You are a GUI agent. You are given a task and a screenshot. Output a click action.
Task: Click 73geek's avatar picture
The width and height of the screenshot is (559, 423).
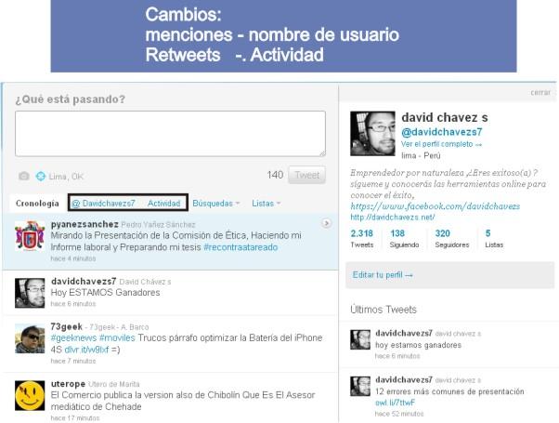click(30, 338)
